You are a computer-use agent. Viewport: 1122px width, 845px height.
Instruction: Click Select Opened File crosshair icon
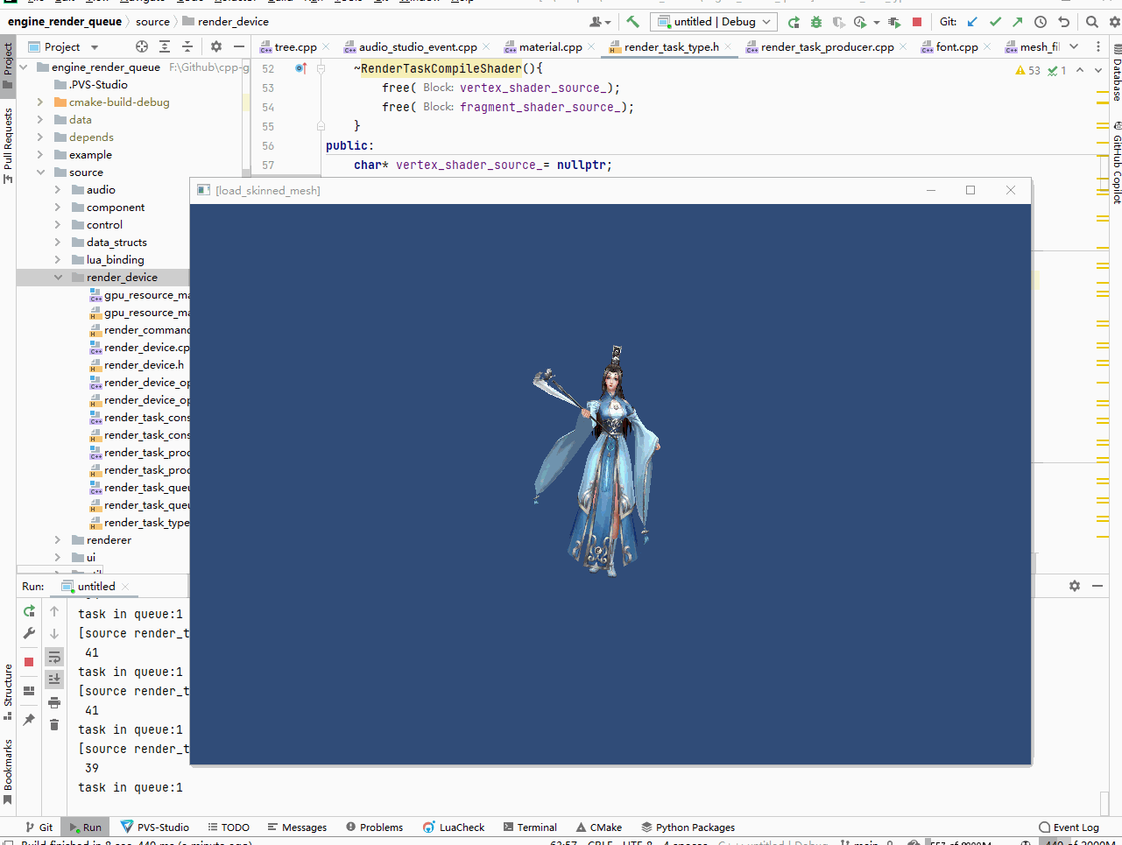click(142, 46)
